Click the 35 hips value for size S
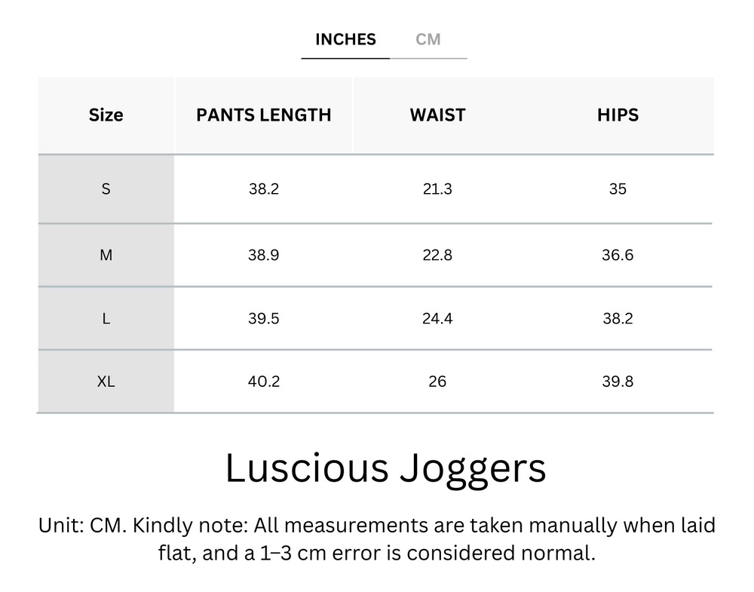Screen dimensions: 754x592 618,189
